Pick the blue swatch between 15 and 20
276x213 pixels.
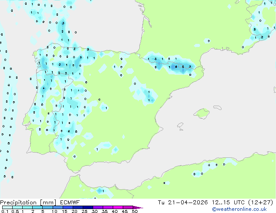pyautogui.click(x=69, y=207)
